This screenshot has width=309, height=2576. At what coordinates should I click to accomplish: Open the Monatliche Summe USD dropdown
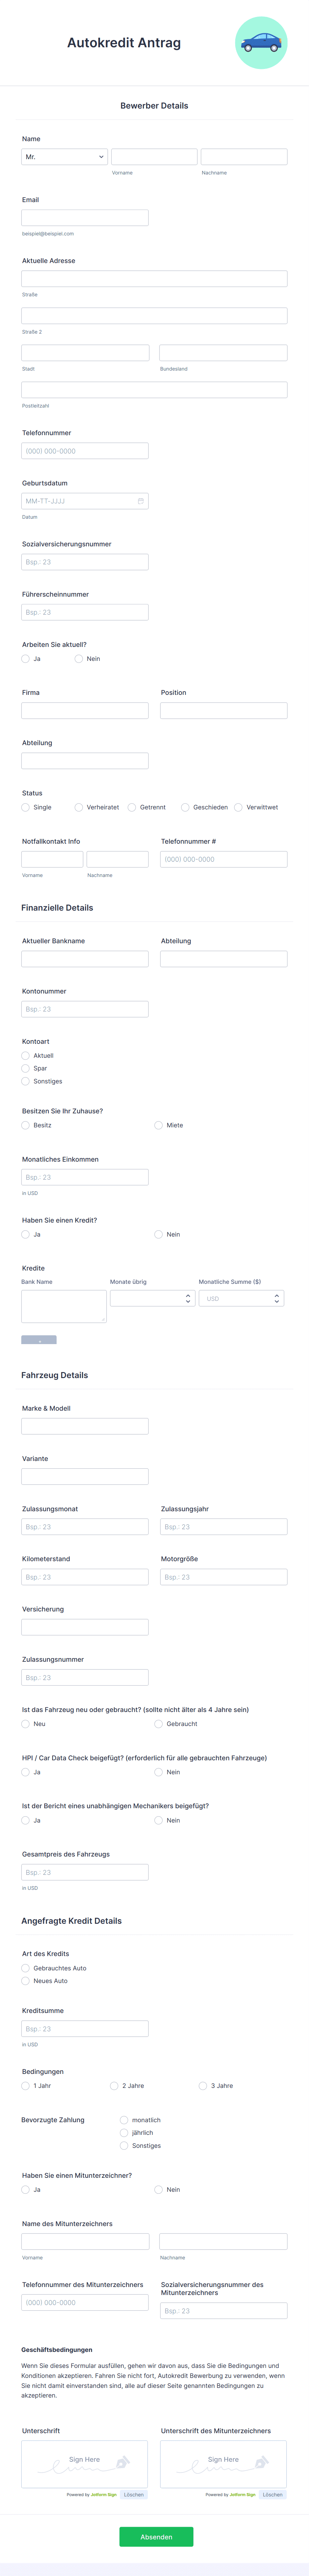pyautogui.click(x=241, y=1298)
